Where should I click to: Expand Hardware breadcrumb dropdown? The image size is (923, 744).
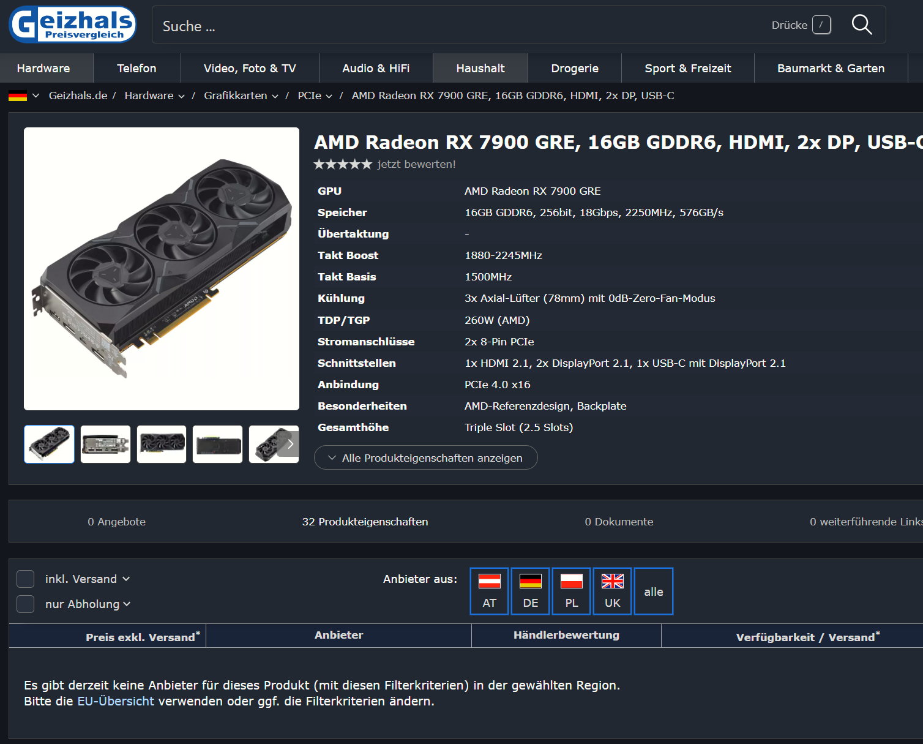[x=181, y=96]
